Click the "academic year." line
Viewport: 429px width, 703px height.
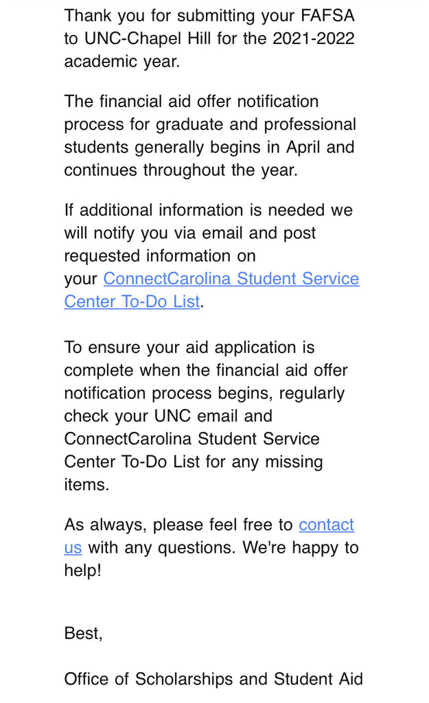121,61
